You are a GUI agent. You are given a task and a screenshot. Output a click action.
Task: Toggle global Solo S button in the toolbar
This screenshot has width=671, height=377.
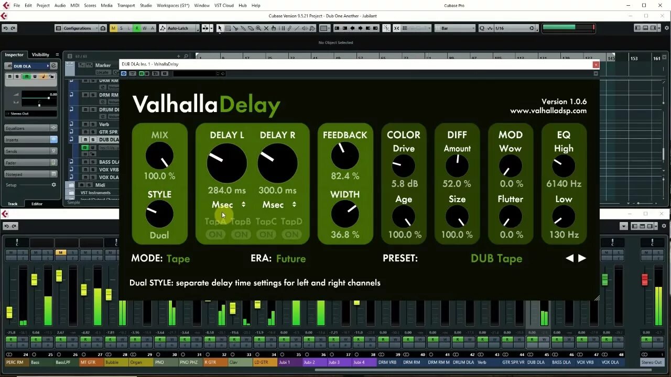[x=122, y=28]
